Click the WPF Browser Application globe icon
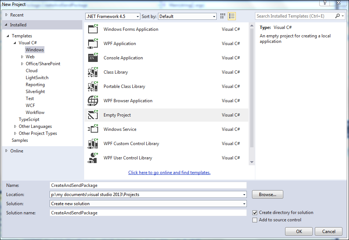349x240 pixels. tap(93, 101)
